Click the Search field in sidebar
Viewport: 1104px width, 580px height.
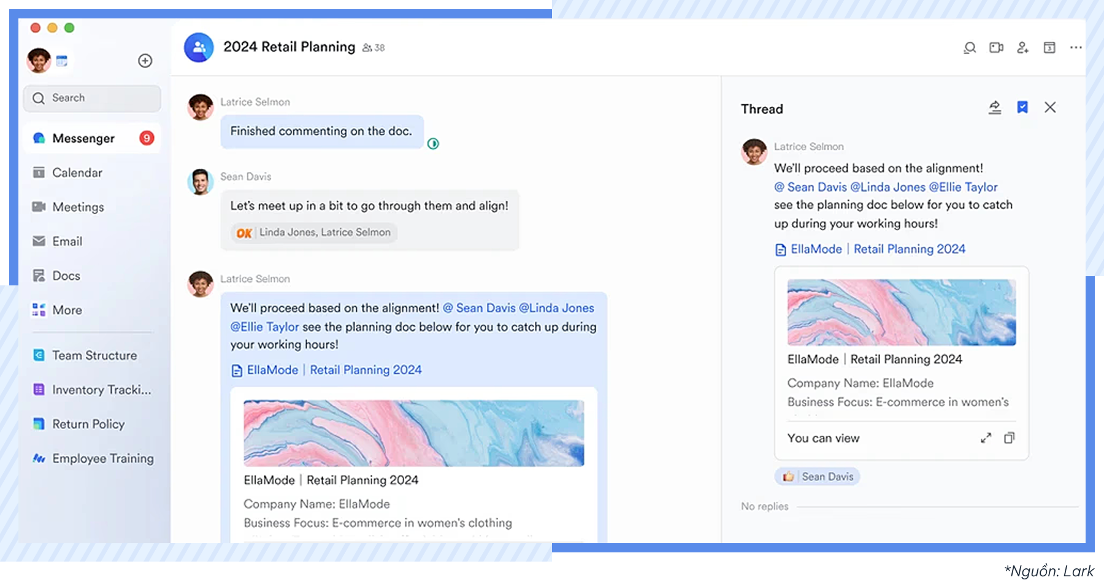(92, 98)
